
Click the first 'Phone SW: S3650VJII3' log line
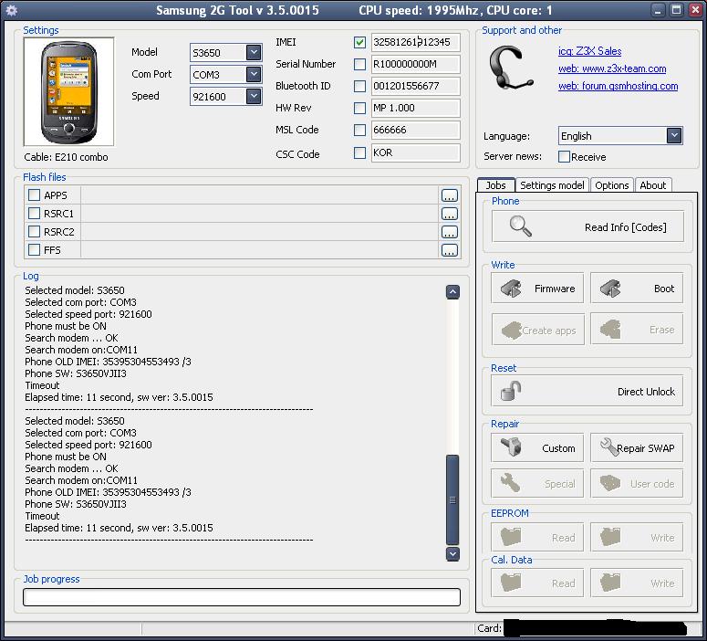[76, 373]
